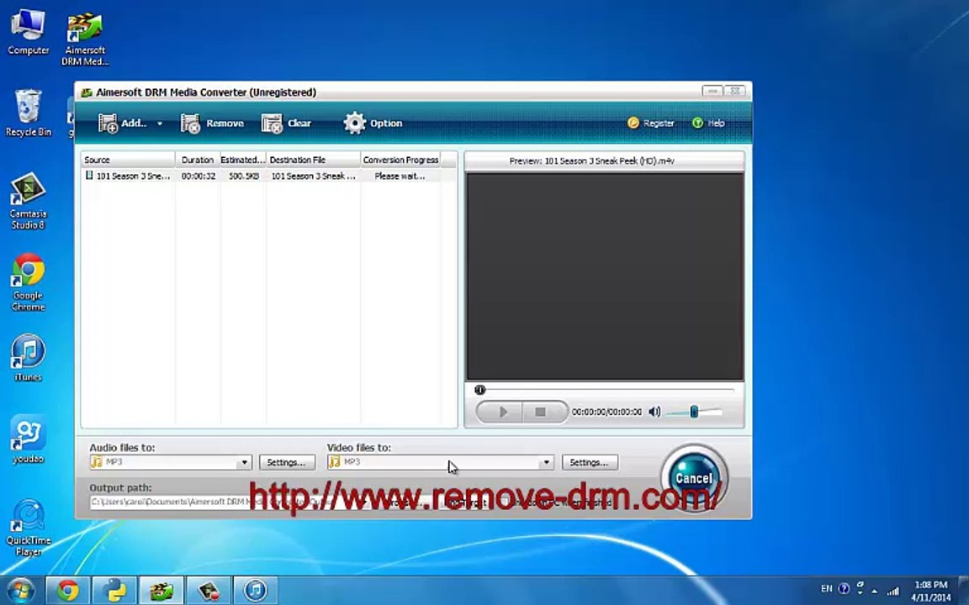This screenshot has width=969, height=605.
Task: Click Settings next to Video files to
Action: point(590,462)
